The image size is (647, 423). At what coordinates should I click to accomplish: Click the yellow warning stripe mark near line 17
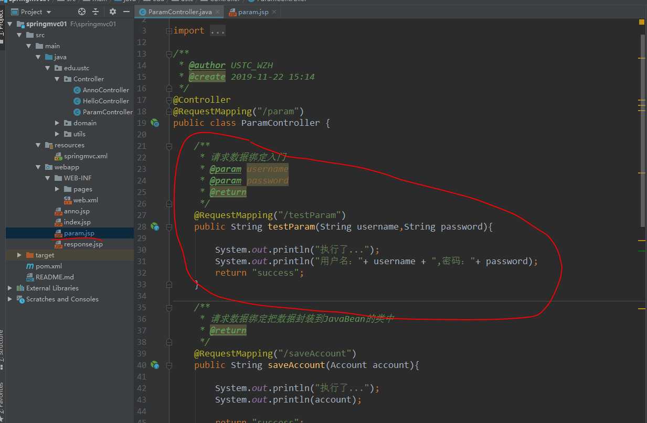tap(642, 100)
